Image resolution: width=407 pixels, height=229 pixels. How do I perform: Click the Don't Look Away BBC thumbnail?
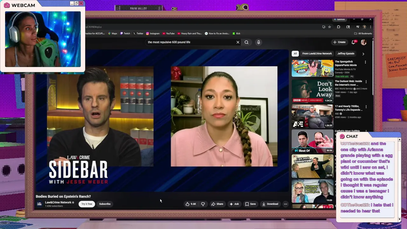(x=313, y=91)
